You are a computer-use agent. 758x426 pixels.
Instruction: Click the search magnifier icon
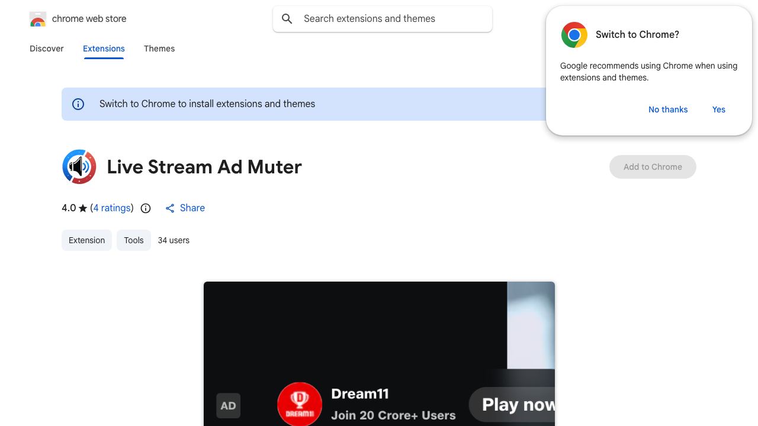[287, 19]
